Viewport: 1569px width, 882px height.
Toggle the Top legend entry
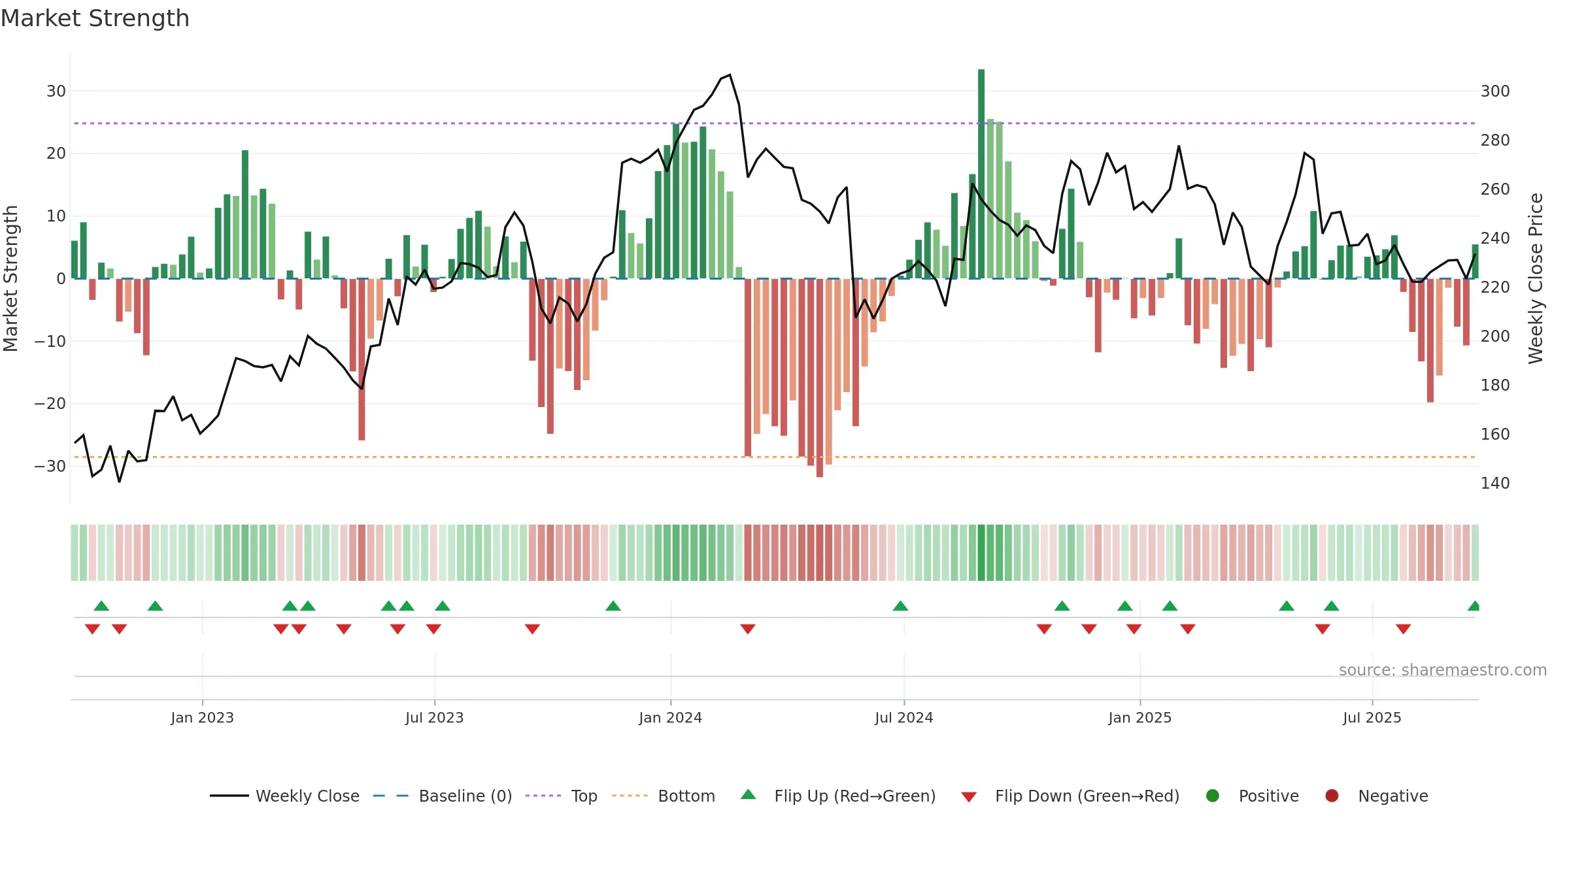(x=562, y=796)
